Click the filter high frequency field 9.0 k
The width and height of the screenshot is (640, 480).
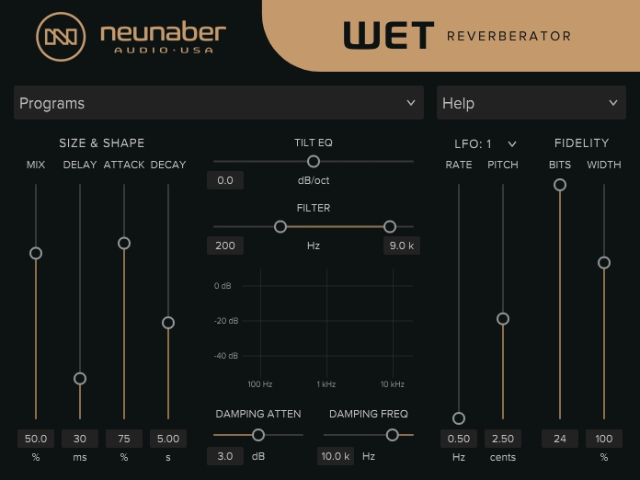[x=402, y=246]
